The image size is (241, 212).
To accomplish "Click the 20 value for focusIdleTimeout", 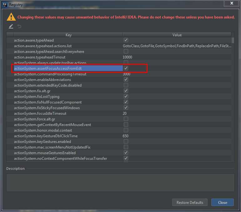I will (124, 114).
